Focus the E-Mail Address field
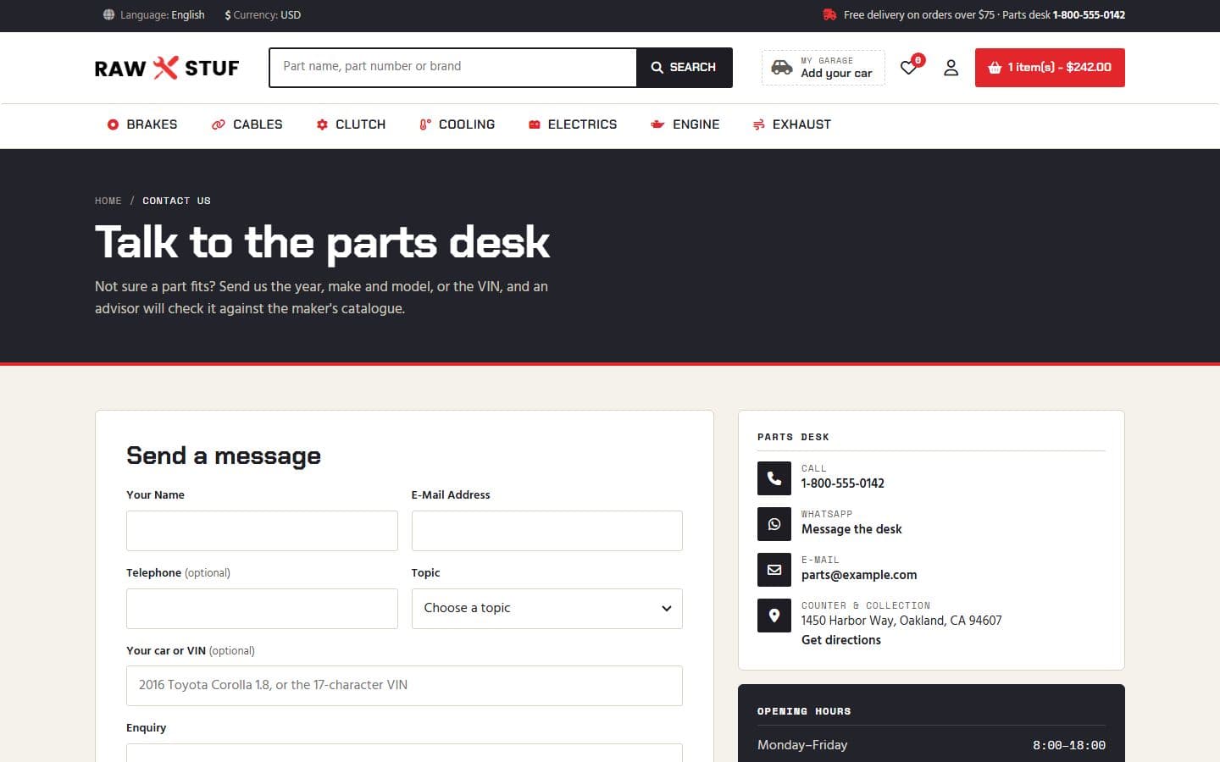Screen dimensions: 1220x762 pos(547,531)
